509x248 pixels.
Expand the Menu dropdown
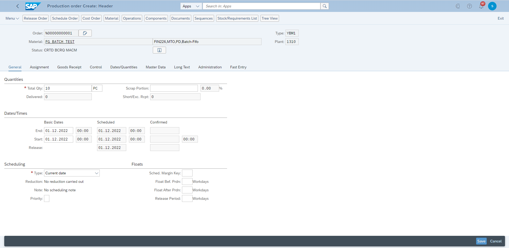click(12, 18)
